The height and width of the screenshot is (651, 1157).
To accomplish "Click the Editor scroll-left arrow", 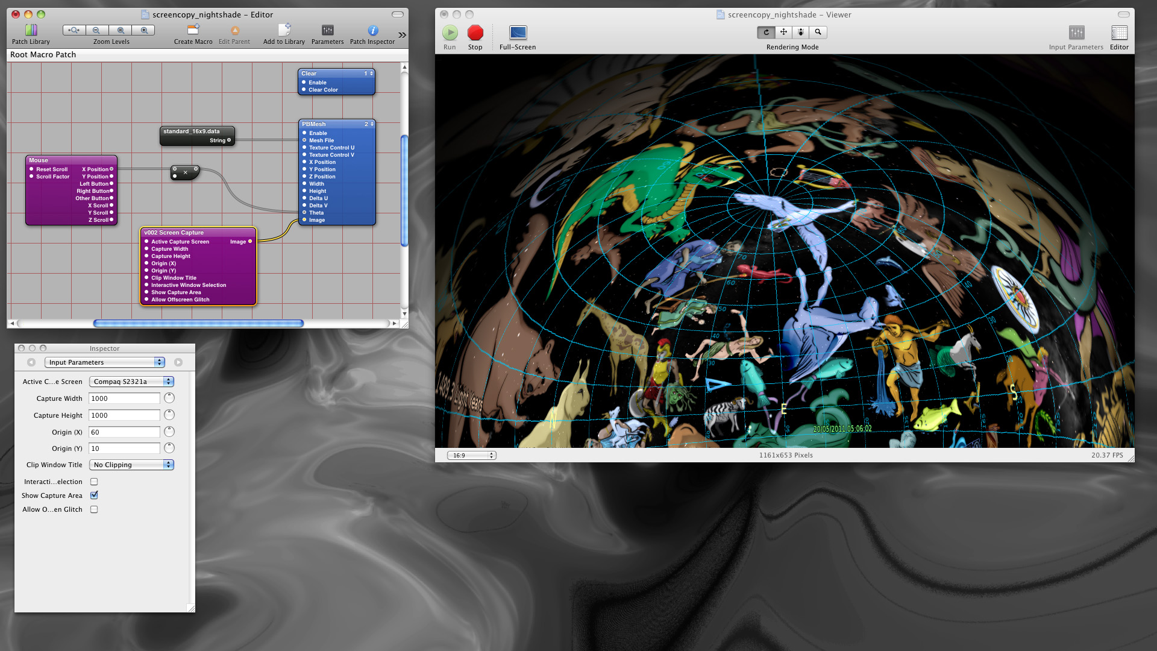I will (12, 324).
